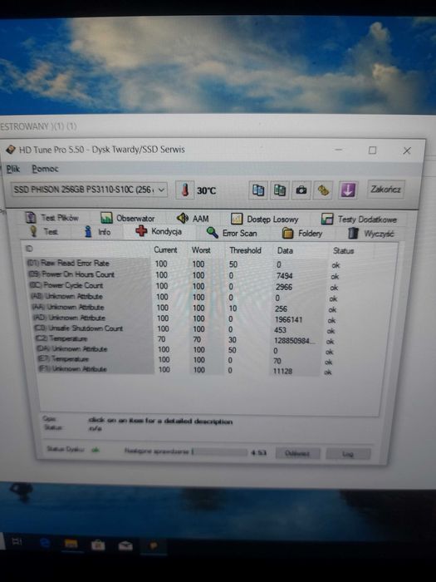Click the HD Tune taskbar icon

click(x=153, y=545)
